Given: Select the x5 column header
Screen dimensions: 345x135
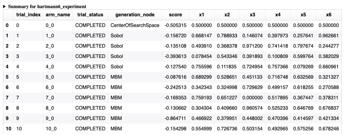Looking at the screenshot, I should point(303,15).
